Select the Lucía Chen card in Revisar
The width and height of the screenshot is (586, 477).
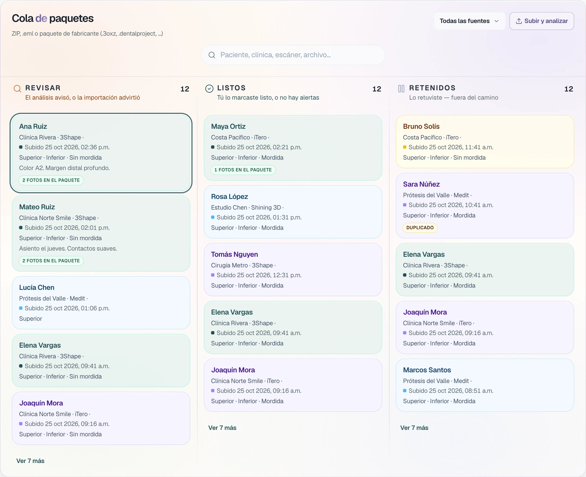[x=101, y=303]
